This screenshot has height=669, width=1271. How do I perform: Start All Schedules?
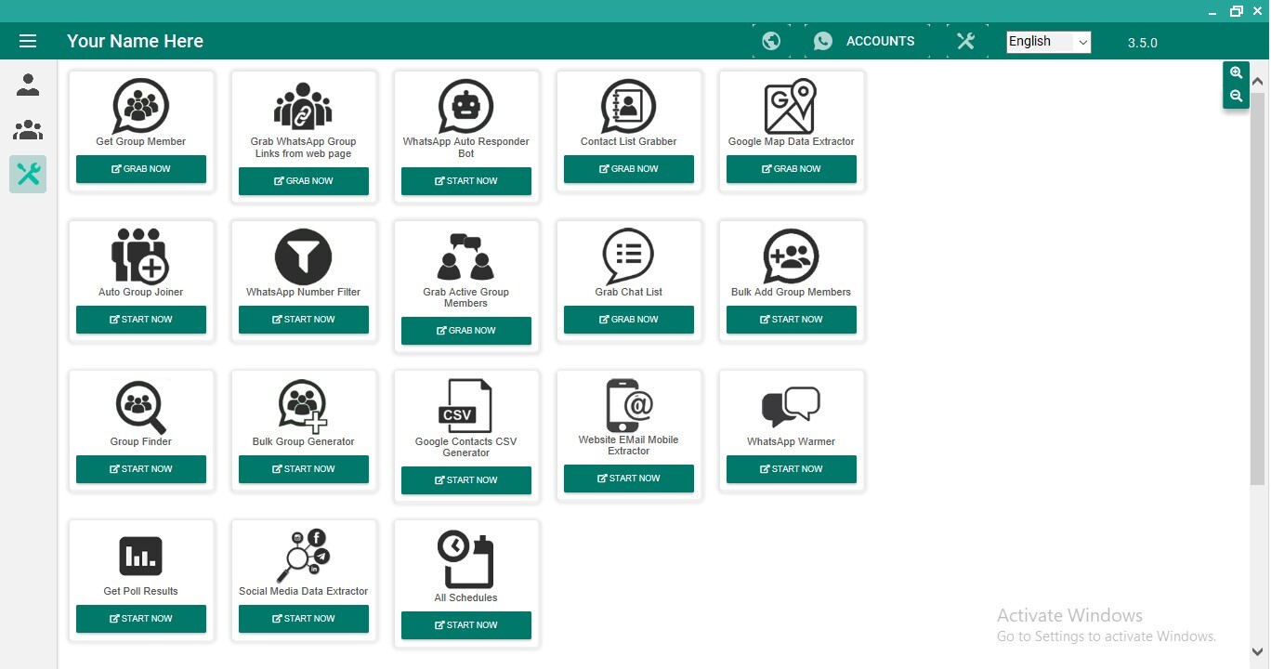[466, 625]
